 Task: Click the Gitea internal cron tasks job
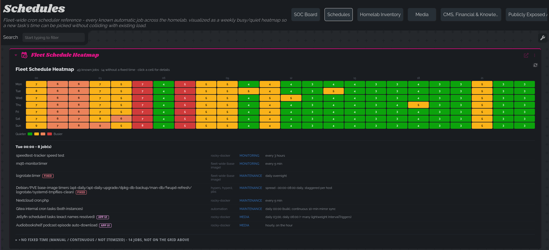(50, 209)
